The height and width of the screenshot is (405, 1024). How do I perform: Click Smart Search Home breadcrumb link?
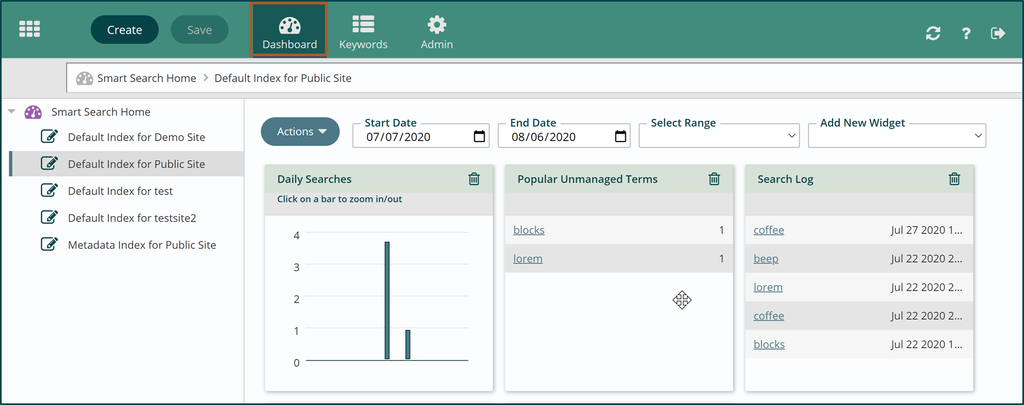[x=147, y=78]
